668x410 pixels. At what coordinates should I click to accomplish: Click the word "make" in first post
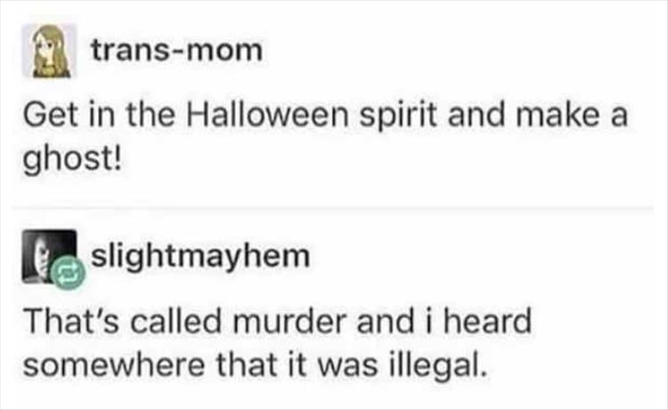point(558,115)
